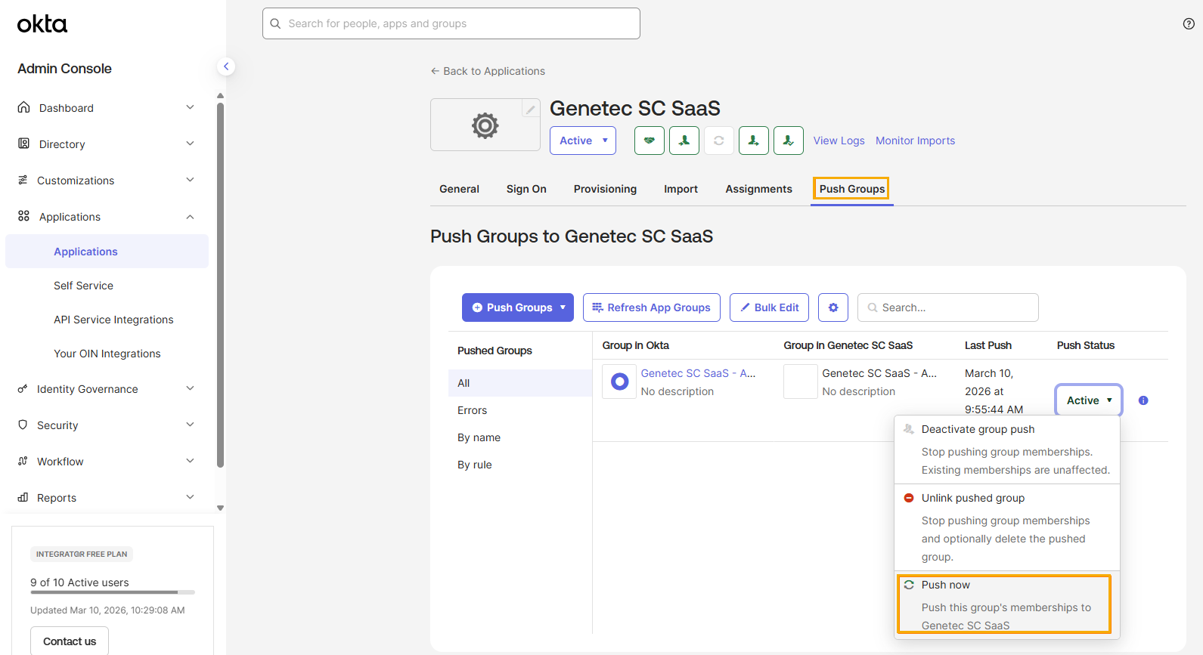Click the green person icon next to View Logs
Screen dimensions: 1203x655
789,141
